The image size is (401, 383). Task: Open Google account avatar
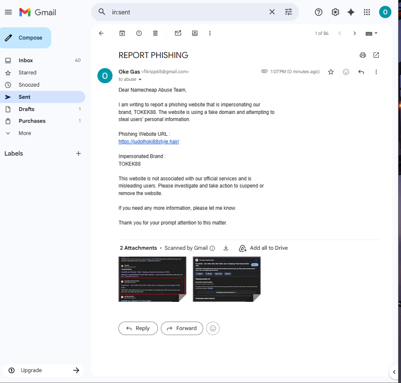tap(385, 12)
